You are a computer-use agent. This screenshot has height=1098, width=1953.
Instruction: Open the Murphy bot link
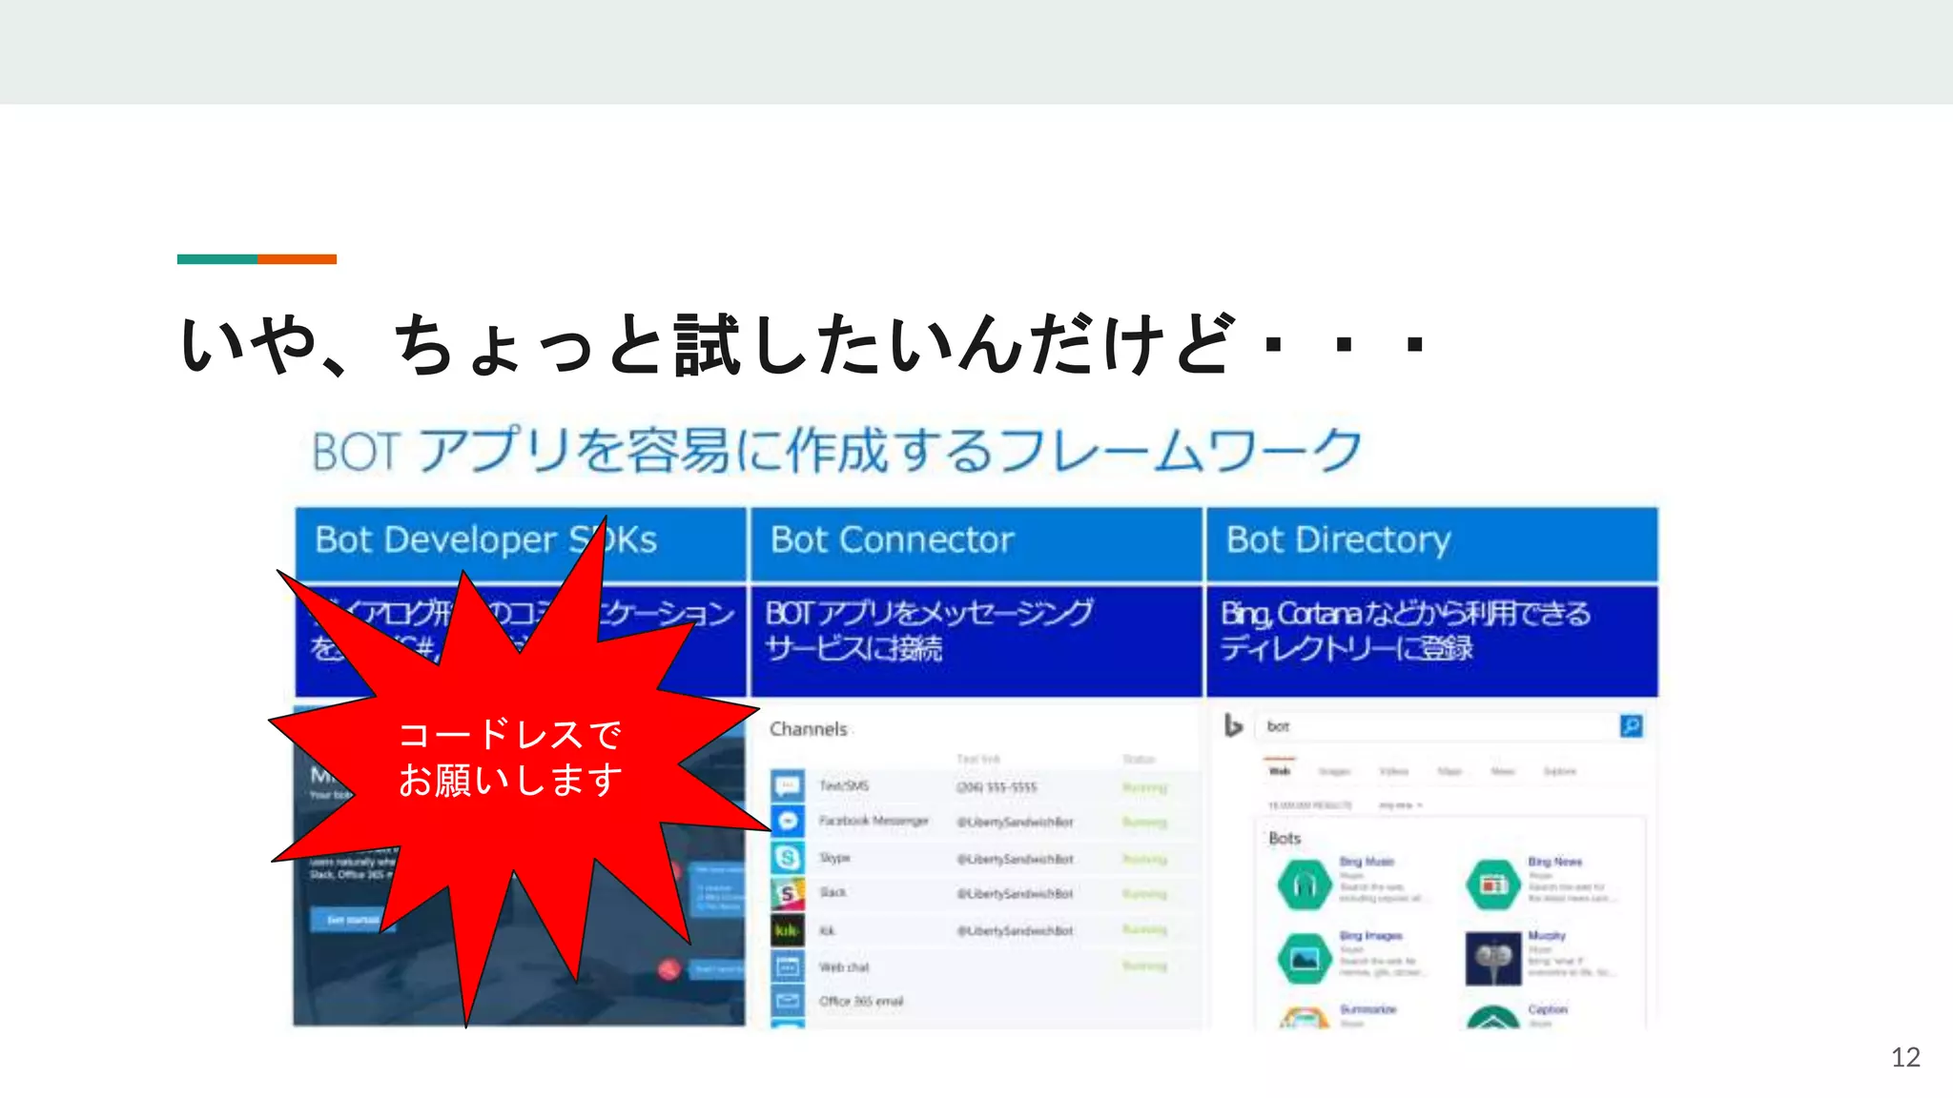[1546, 936]
